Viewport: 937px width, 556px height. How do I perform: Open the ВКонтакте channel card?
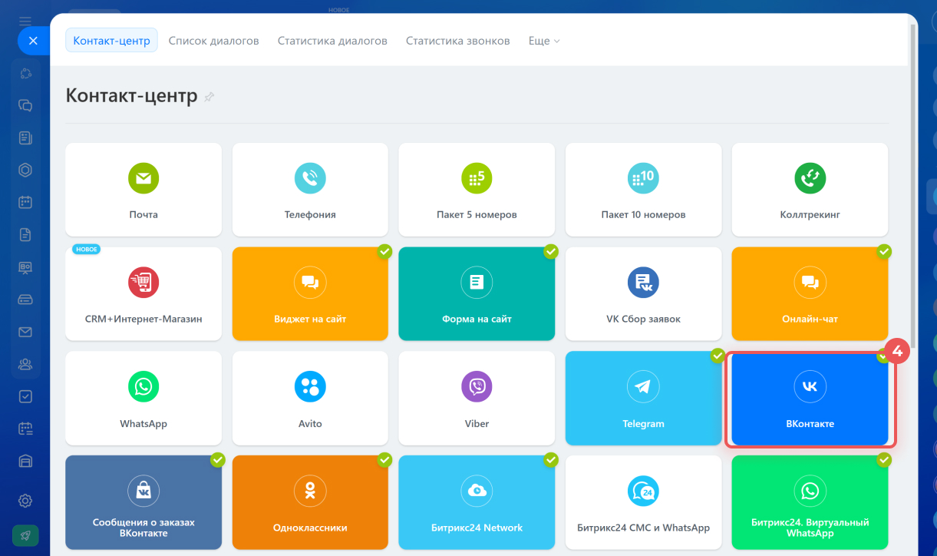coord(810,398)
